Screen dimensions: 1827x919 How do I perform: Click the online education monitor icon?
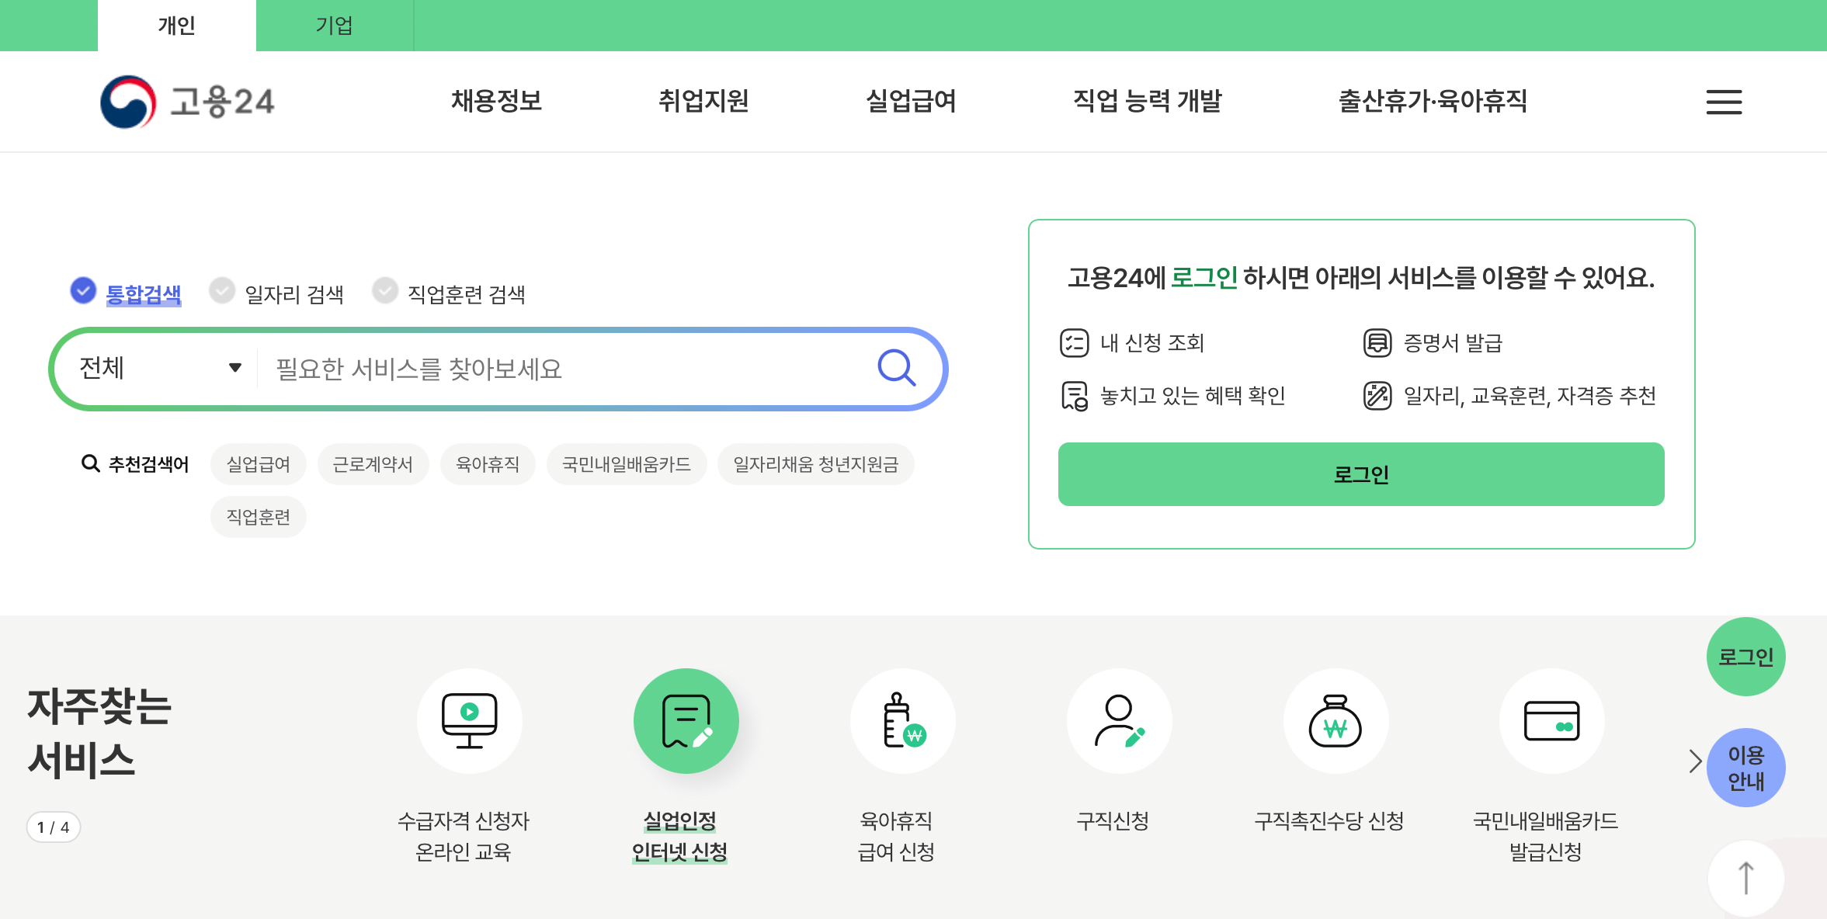[469, 721]
